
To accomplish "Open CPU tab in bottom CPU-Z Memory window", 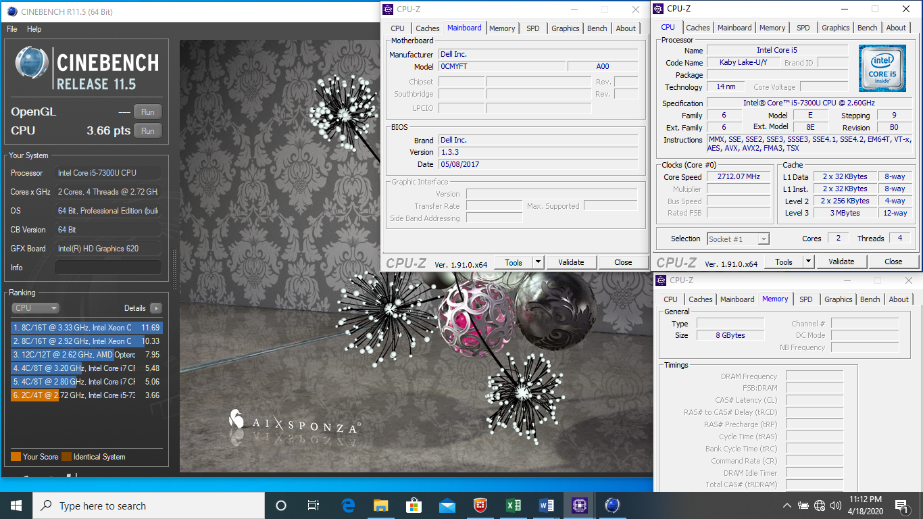I will [x=670, y=299].
